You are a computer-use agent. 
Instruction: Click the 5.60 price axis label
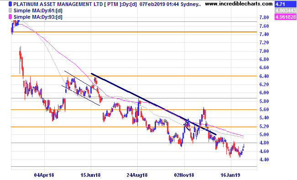click(x=264, y=109)
